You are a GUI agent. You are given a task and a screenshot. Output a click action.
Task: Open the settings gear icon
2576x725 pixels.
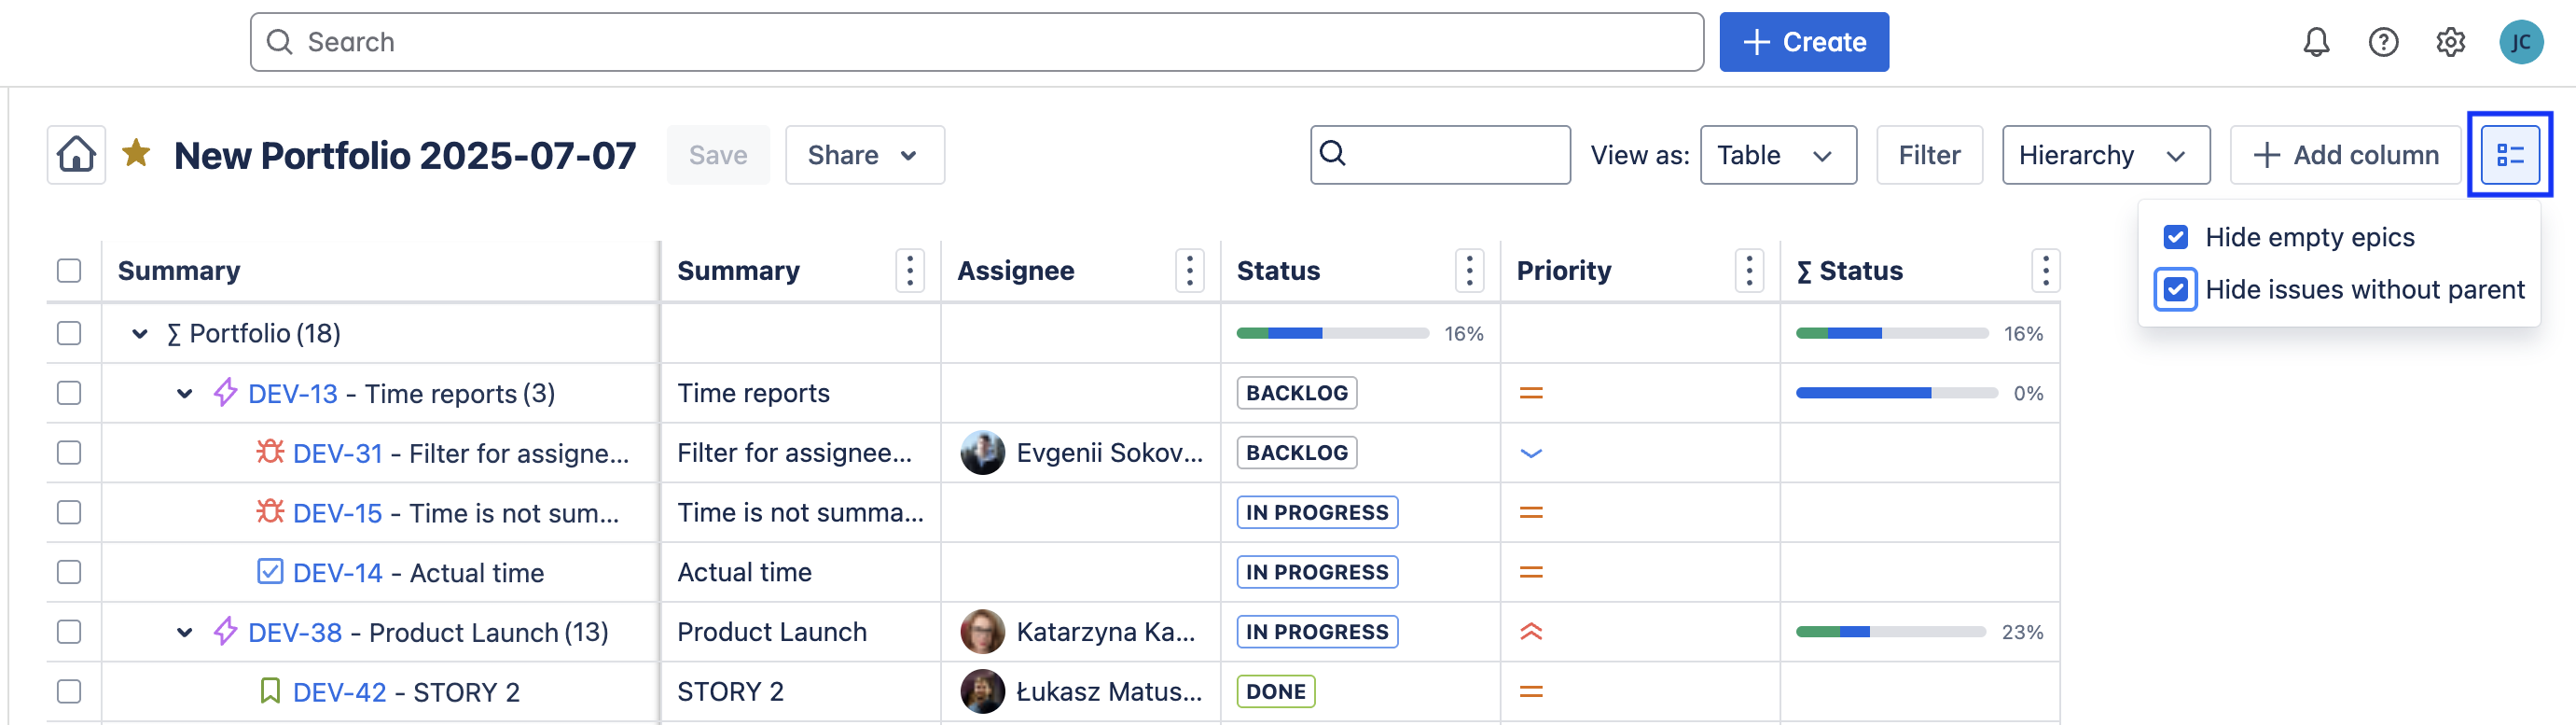pos(2450,42)
